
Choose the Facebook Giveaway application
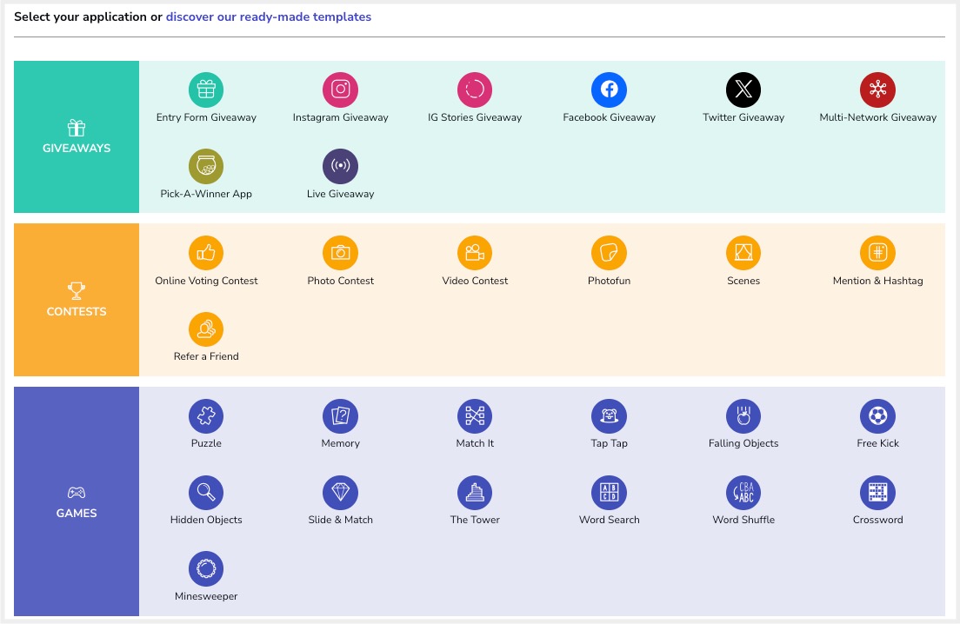pyautogui.click(x=609, y=90)
